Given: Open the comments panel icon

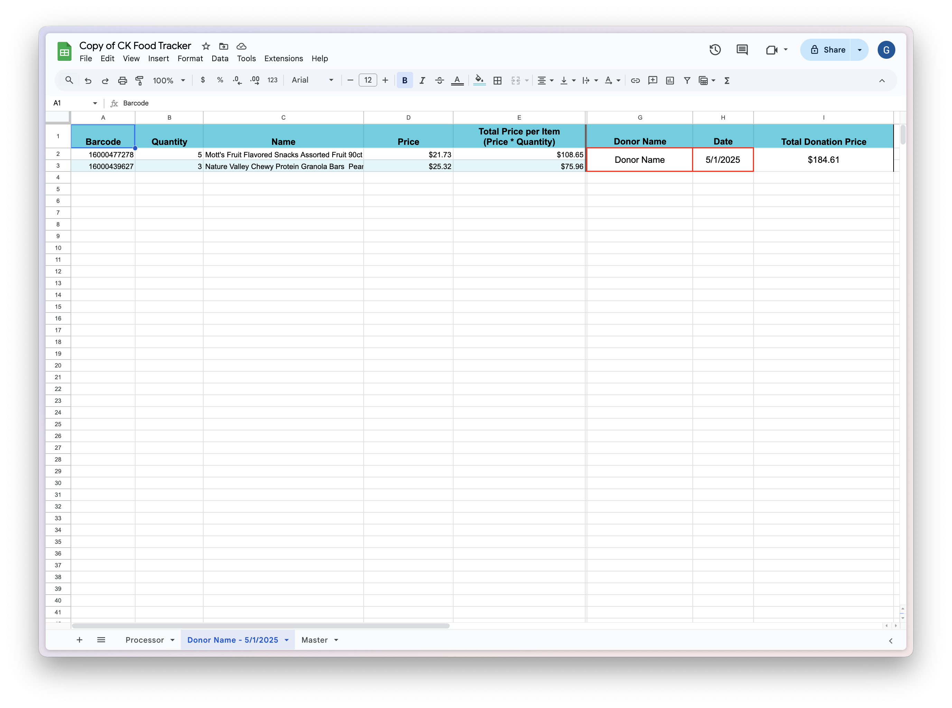Looking at the screenshot, I should pos(742,50).
